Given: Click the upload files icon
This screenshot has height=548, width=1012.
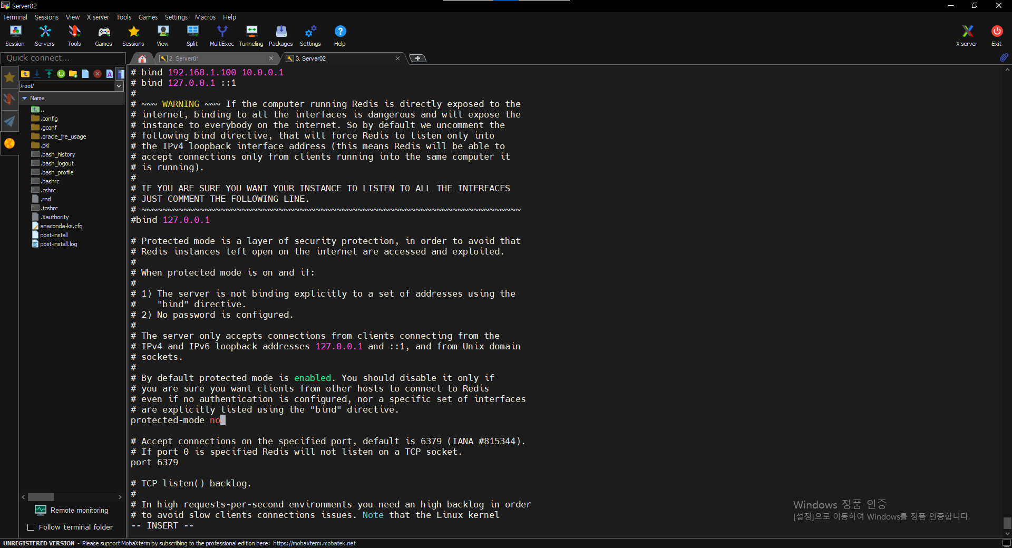Looking at the screenshot, I should point(49,74).
